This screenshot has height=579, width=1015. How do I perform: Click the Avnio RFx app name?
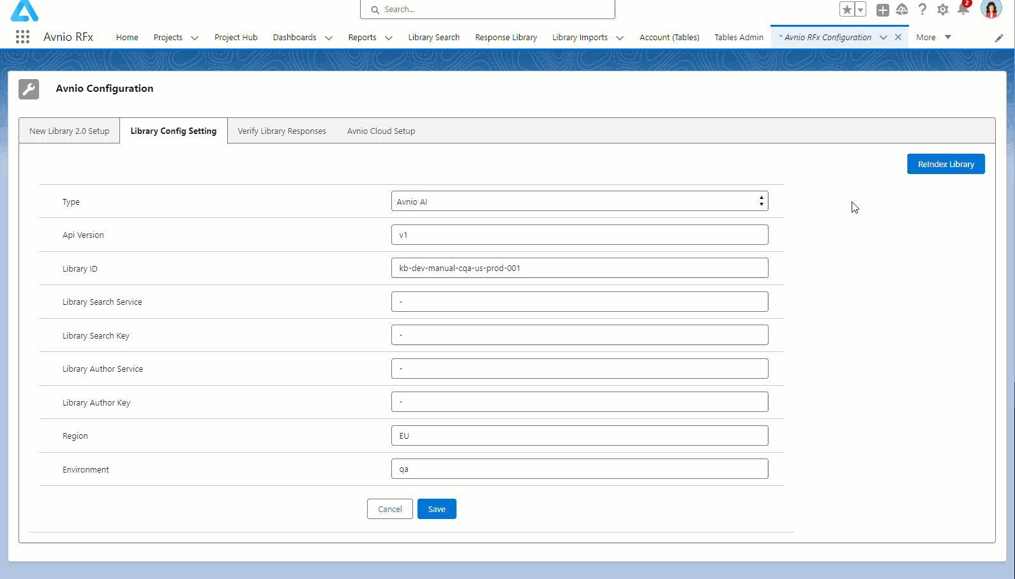68,37
